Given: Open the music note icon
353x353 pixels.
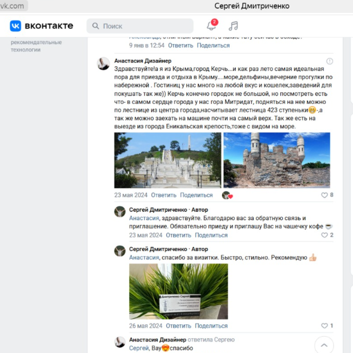Looking at the screenshot, I should pos(233,26).
